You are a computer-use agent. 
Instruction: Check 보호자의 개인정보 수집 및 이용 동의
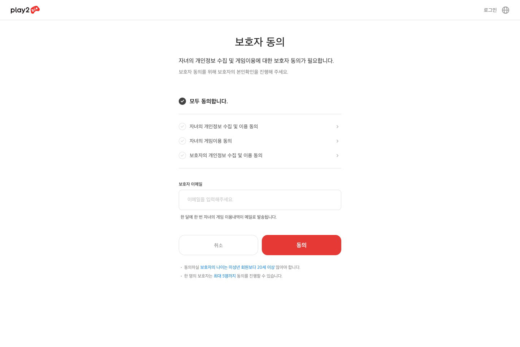tap(182, 155)
